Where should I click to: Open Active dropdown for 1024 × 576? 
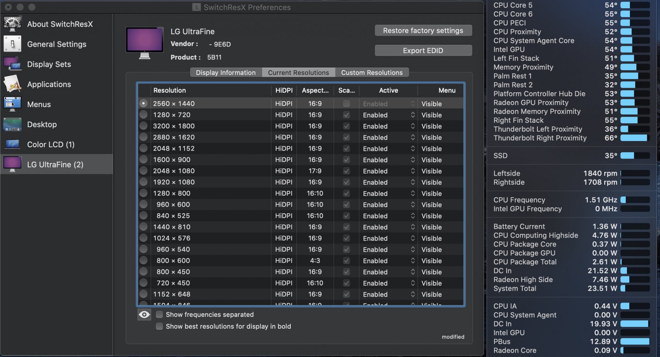tap(388, 238)
